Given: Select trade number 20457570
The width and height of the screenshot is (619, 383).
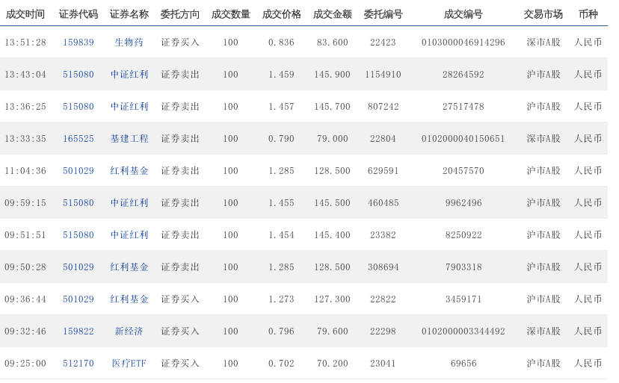Looking at the screenshot, I should [463, 171].
